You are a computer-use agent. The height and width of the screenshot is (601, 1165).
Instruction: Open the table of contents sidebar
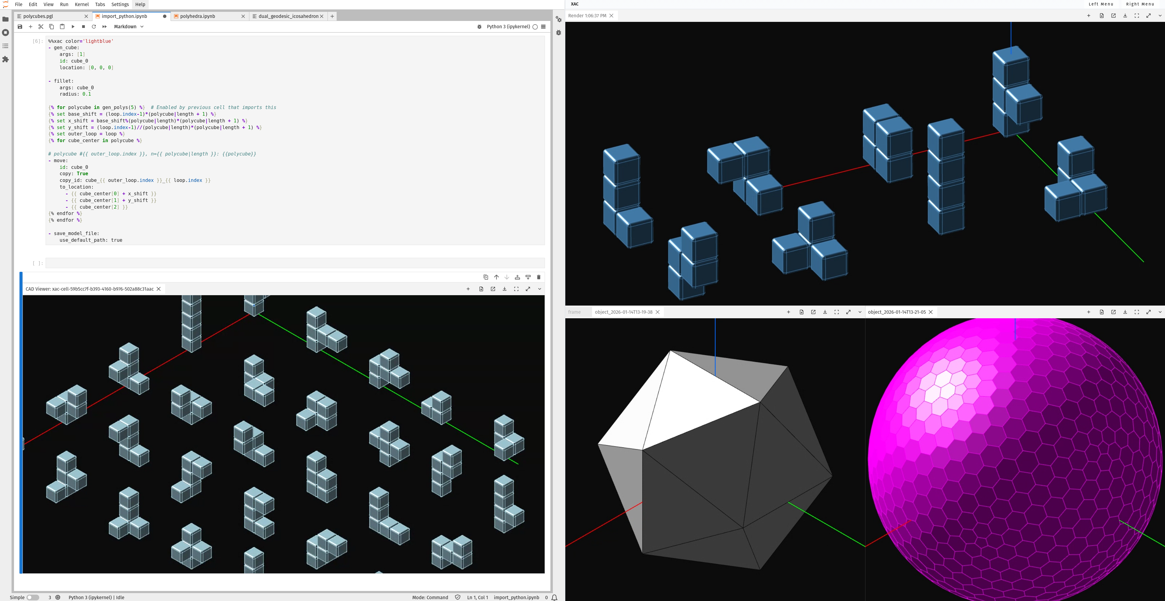5,46
